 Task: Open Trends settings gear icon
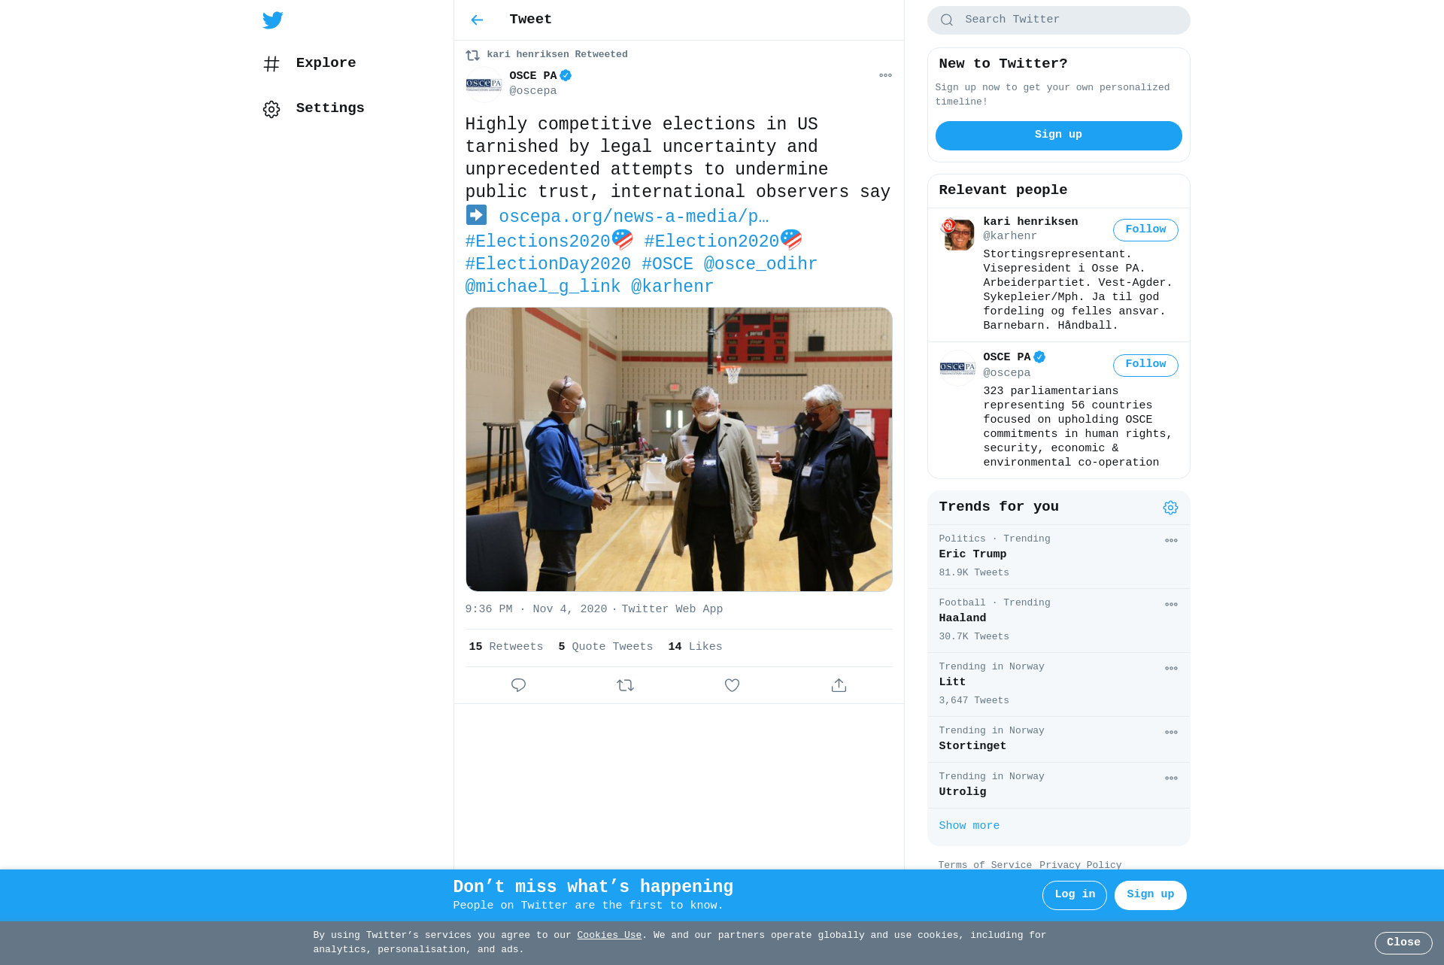coord(1170,508)
